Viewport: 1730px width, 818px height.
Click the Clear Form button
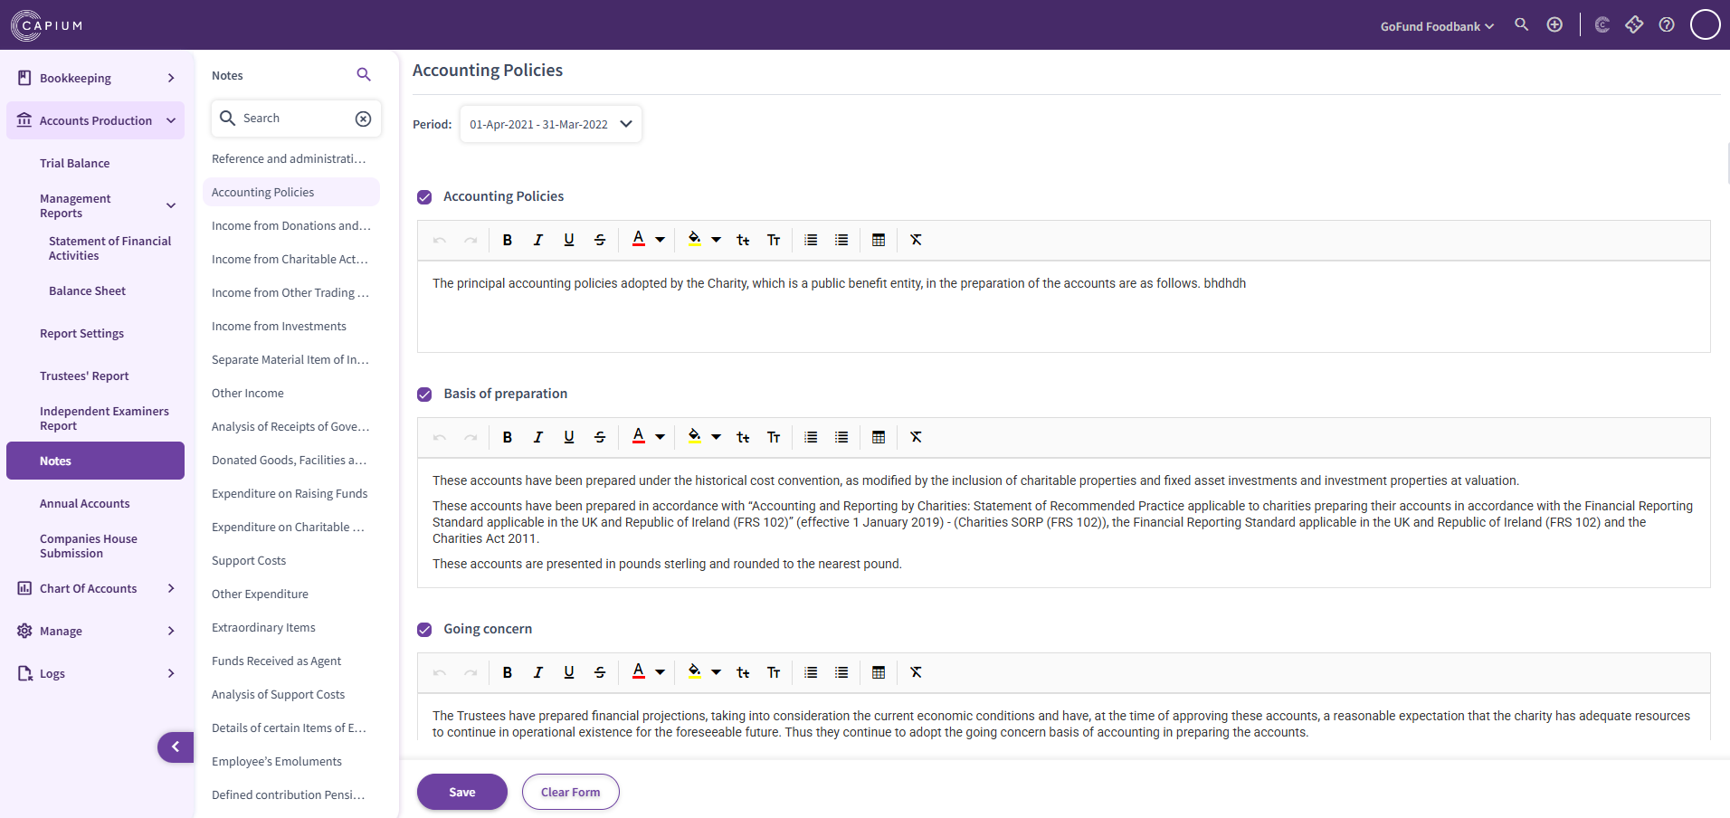pyautogui.click(x=571, y=792)
